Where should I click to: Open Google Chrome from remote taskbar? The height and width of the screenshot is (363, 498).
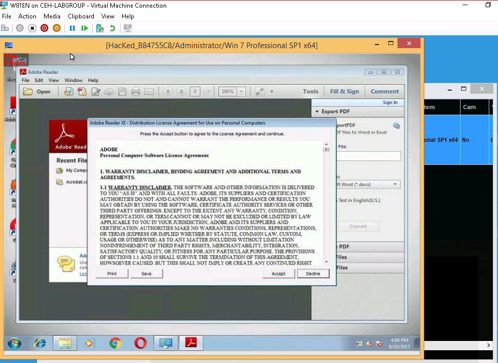(x=115, y=343)
